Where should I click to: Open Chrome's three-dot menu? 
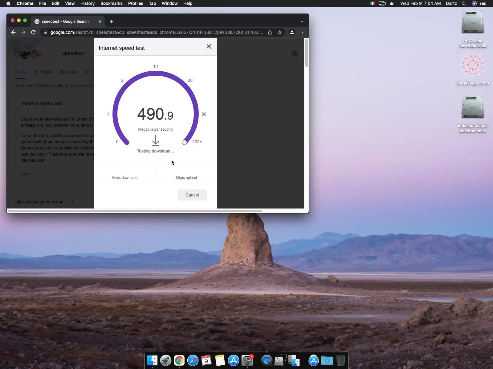click(x=302, y=32)
